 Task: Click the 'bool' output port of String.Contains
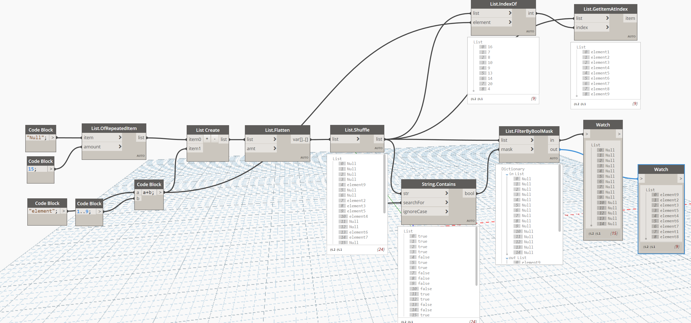coord(469,193)
